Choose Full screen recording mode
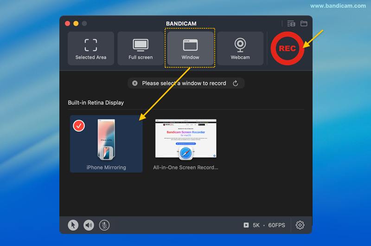This screenshot has width=371, height=246. click(x=141, y=49)
